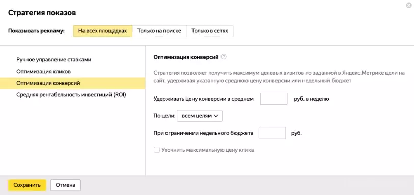Screen dimensions: 414x195
Task: Click the Стратегия показов heading
Action: coord(42,13)
